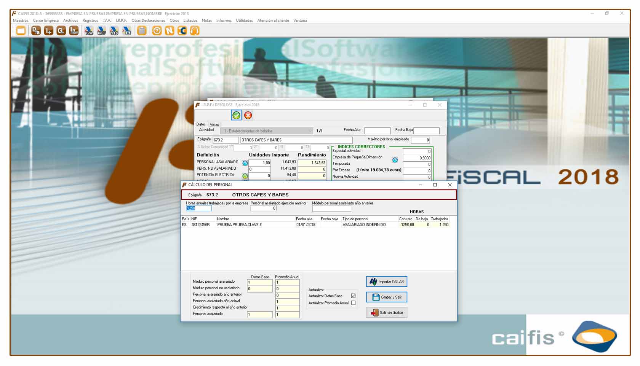Open the Listados menu
The height and width of the screenshot is (366, 640).
click(190, 21)
